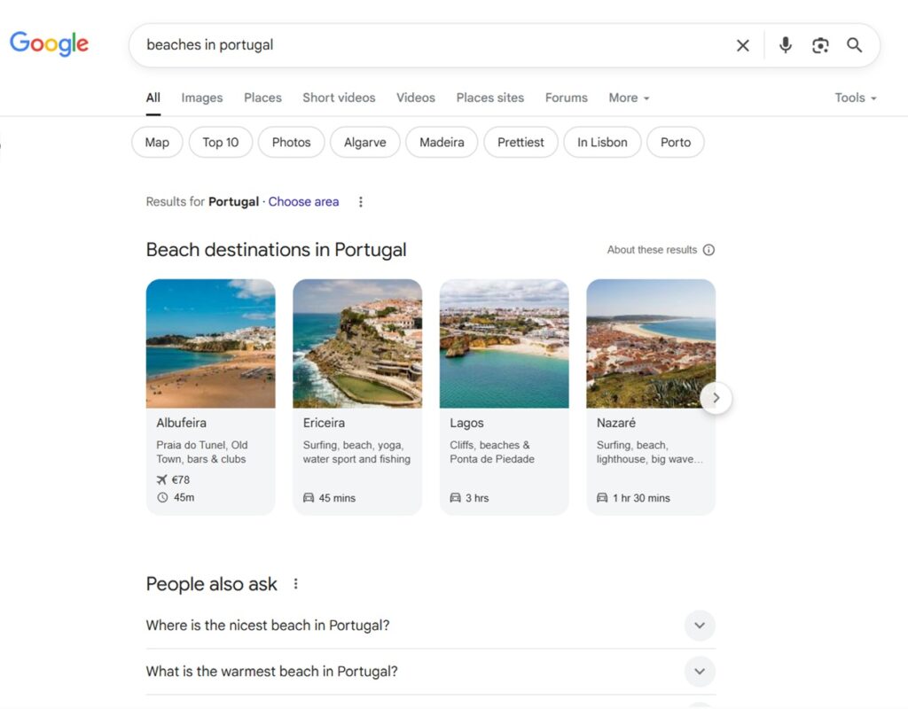The height and width of the screenshot is (709, 908).
Task: Open three-dot menu beside People also ask
Action: (x=296, y=584)
